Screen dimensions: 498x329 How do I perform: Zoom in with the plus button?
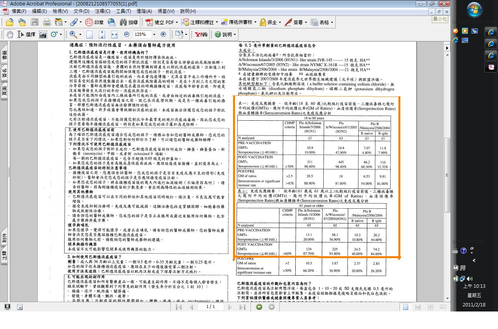(163, 34)
